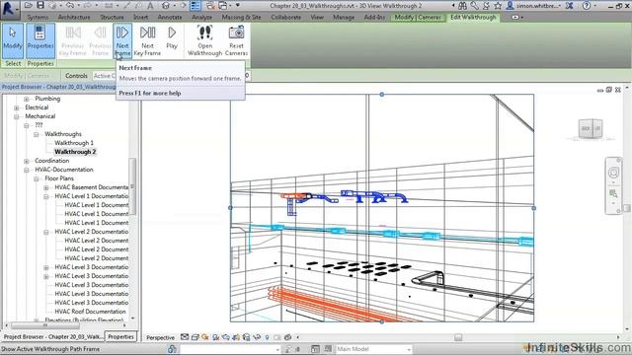632x355 pixels.
Task: Click the Communication Center satellite icon
Action: [486, 6]
